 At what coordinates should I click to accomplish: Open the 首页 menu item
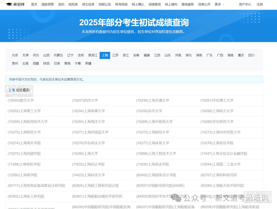click(x=34, y=4)
